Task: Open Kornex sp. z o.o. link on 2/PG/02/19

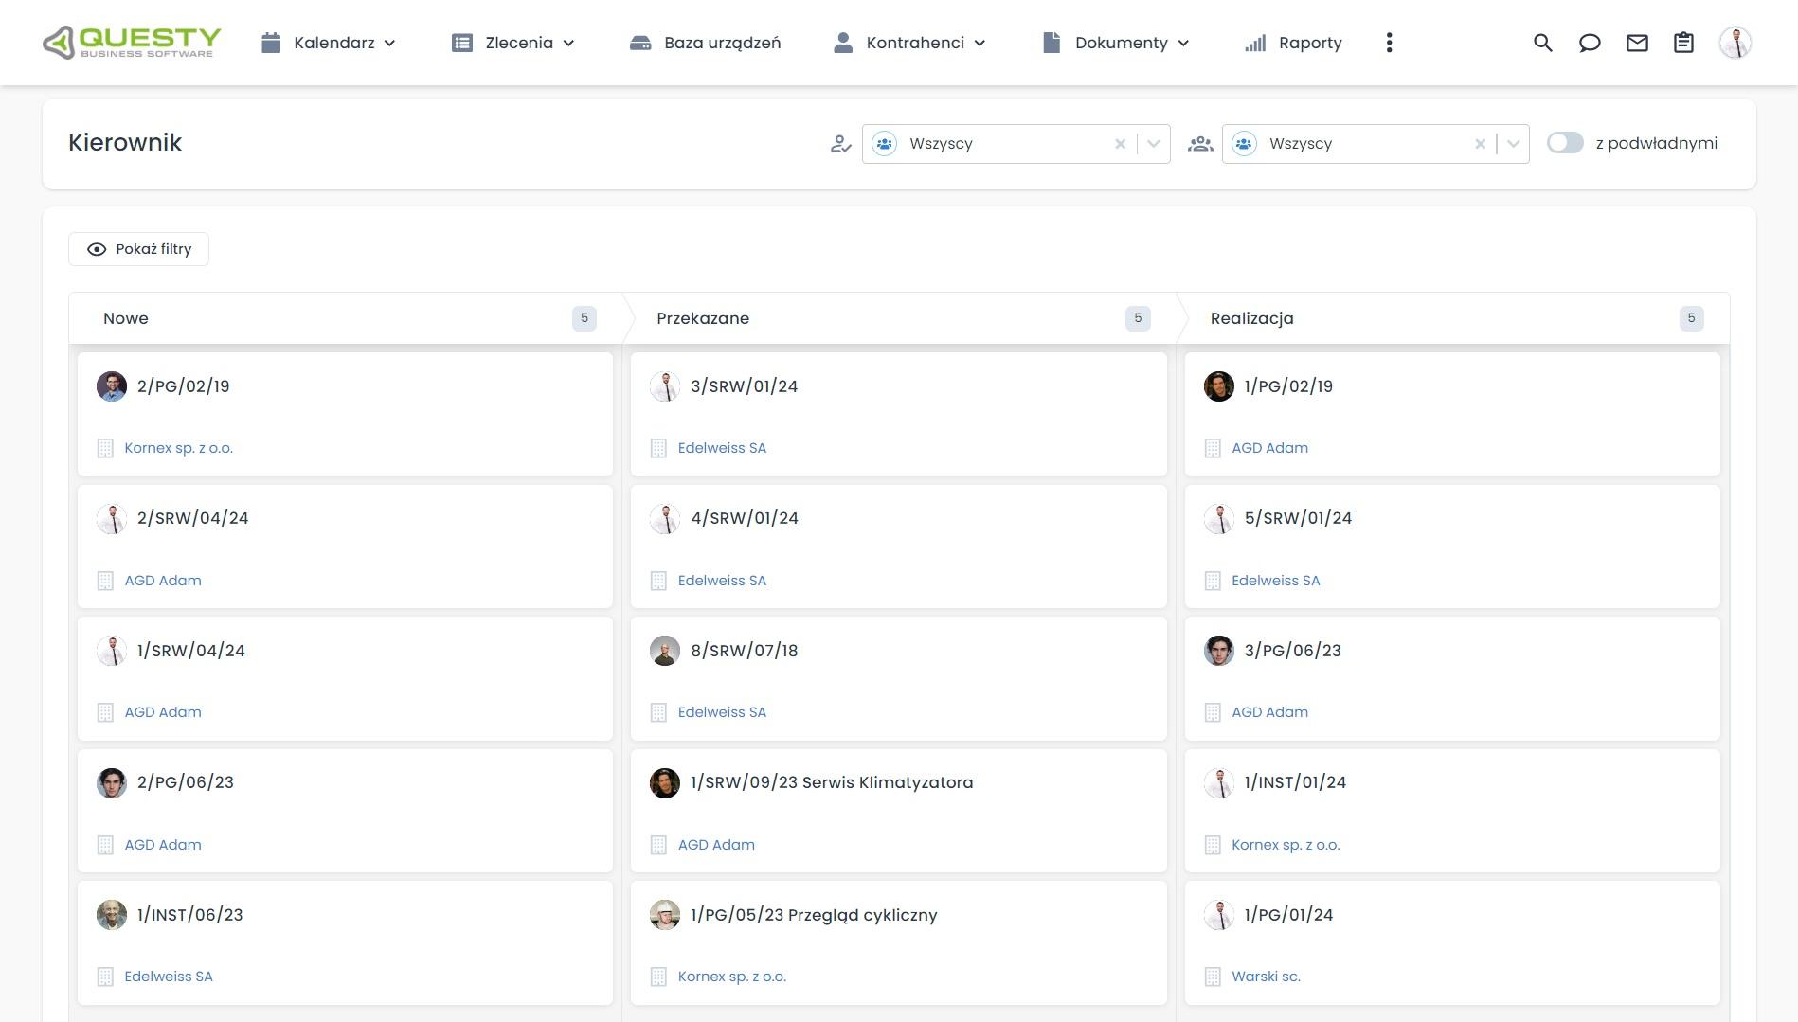Action: (x=178, y=448)
